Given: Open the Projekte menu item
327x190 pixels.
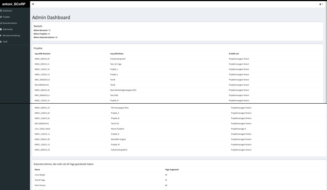Looking at the screenshot, I should 6,17.
